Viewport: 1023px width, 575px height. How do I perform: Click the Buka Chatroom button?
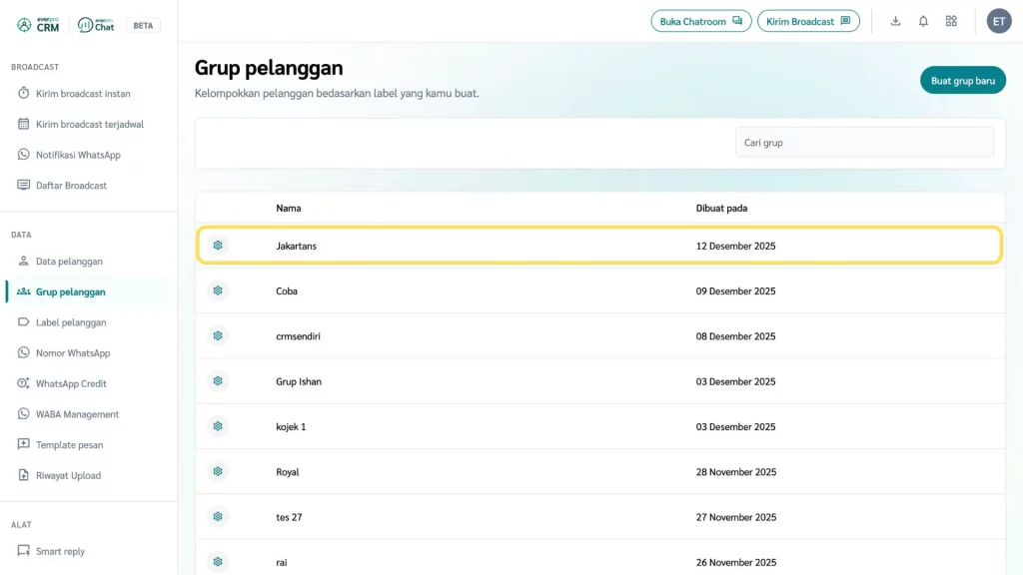tap(700, 21)
